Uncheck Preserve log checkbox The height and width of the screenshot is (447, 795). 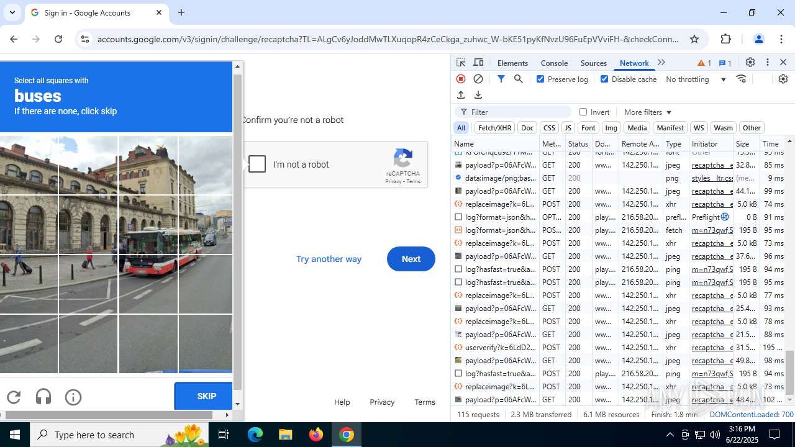[x=540, y=79]
